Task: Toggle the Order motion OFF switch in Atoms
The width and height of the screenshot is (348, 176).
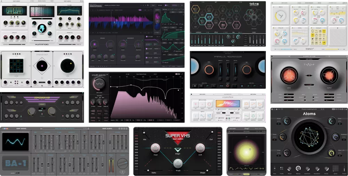Action: tap(340, 123)
